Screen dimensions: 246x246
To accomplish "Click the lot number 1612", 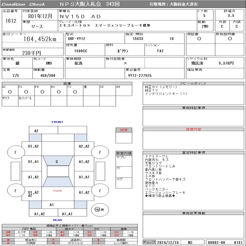I will [x=11, y=21].
